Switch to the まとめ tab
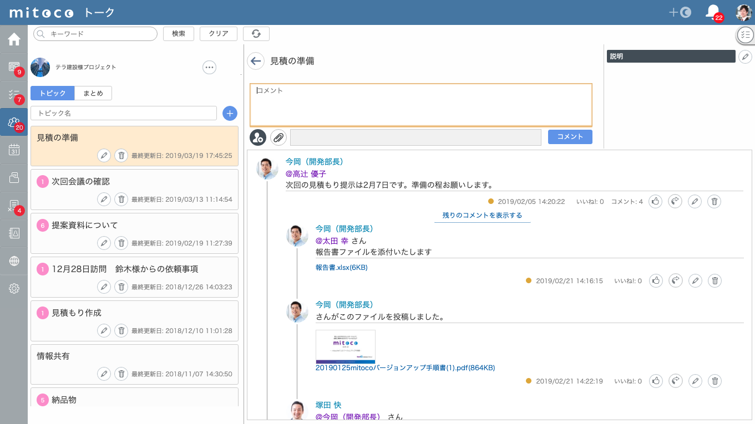This screenshot has width=755, height=424. 93,93
